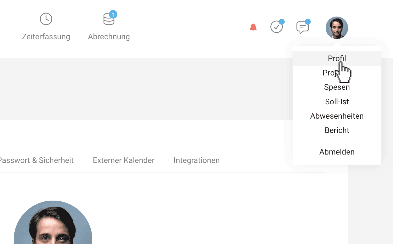Click Abmelden to log out
Screen dimensions: 393x244
[x=337, y=152]
